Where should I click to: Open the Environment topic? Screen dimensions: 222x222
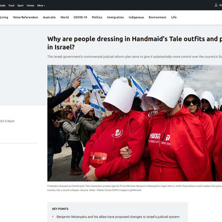[157, 17]
